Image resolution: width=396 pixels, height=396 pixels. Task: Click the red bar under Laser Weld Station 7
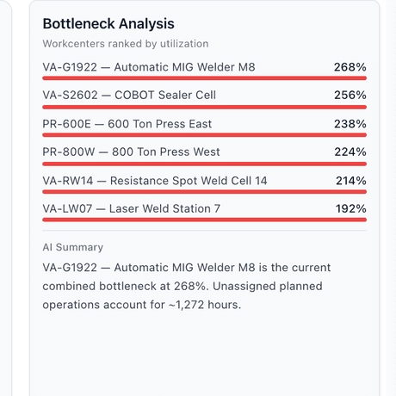click(204, 220)
